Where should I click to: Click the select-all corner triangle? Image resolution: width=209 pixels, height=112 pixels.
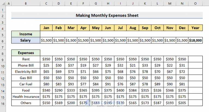(2, 3)
